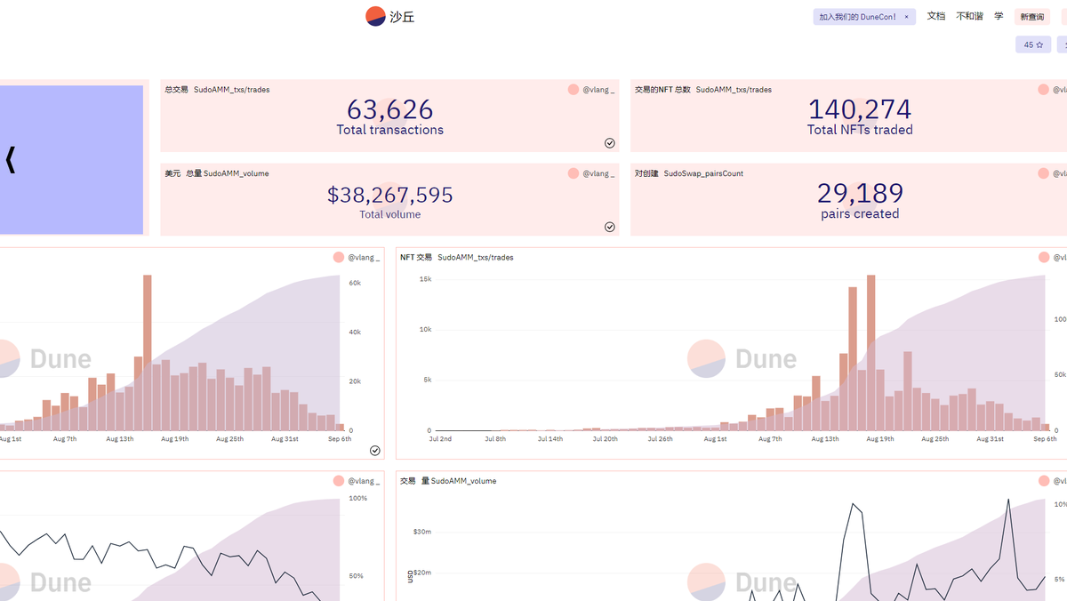The height and width of the screenshot is (601, 1067).
Task: Open @vlang_ profile above the percentage line chart
Action: pyautogui.click(x=364, y=481)
